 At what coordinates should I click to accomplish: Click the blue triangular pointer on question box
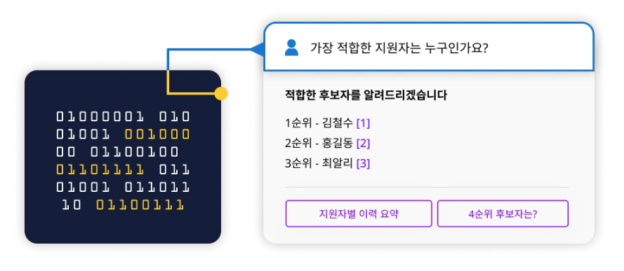click(x=258, y=50)
